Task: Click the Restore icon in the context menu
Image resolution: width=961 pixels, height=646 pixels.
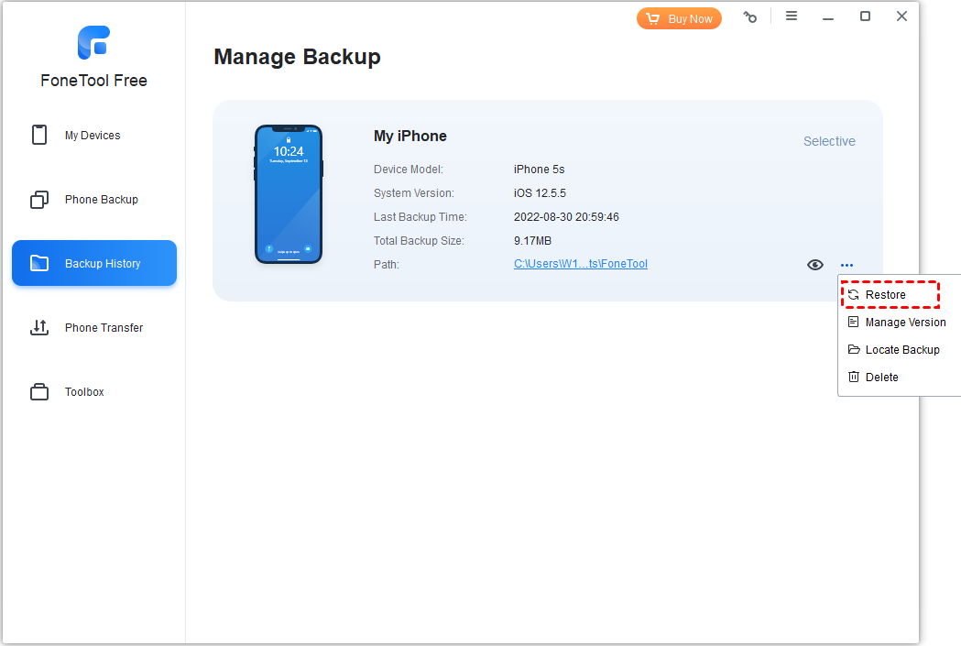Action: click(855, 294)
